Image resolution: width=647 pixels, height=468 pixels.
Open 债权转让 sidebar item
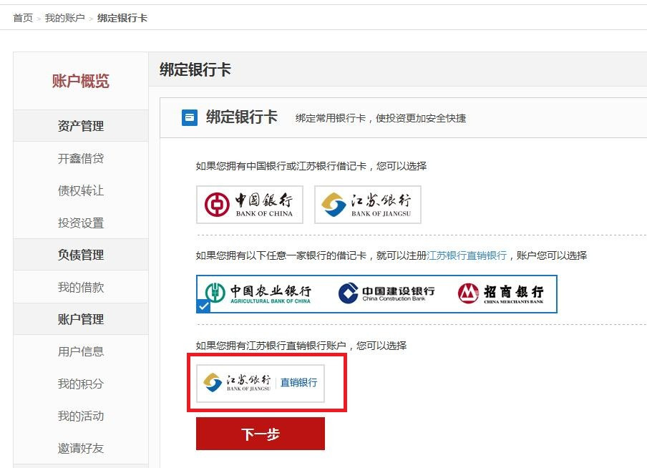(81, 190)
